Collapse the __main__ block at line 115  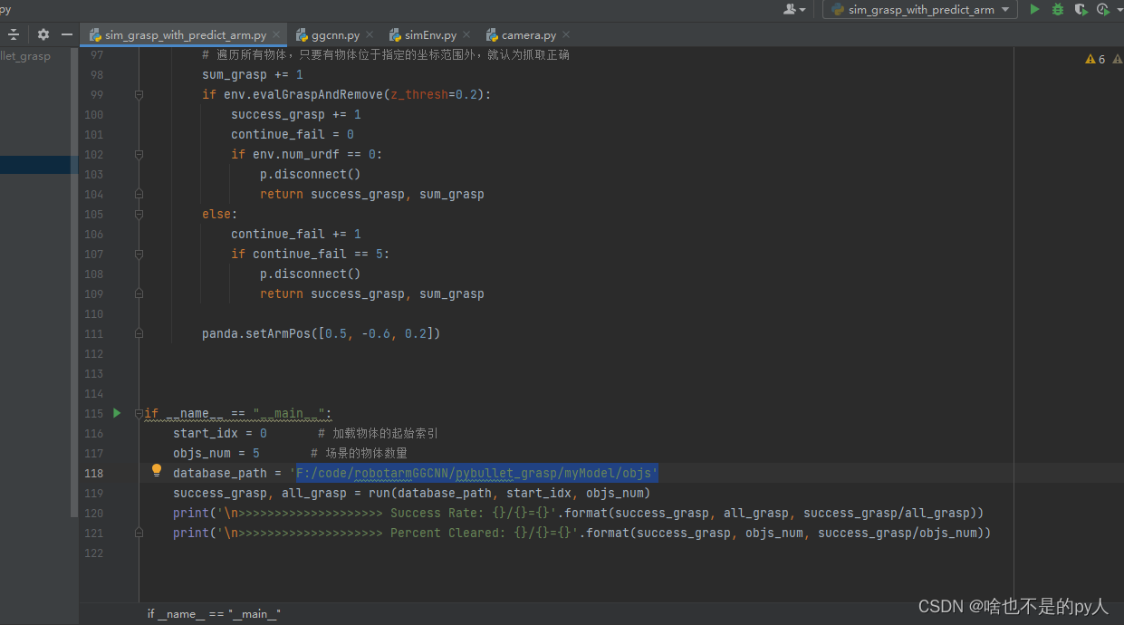[138, 413]
